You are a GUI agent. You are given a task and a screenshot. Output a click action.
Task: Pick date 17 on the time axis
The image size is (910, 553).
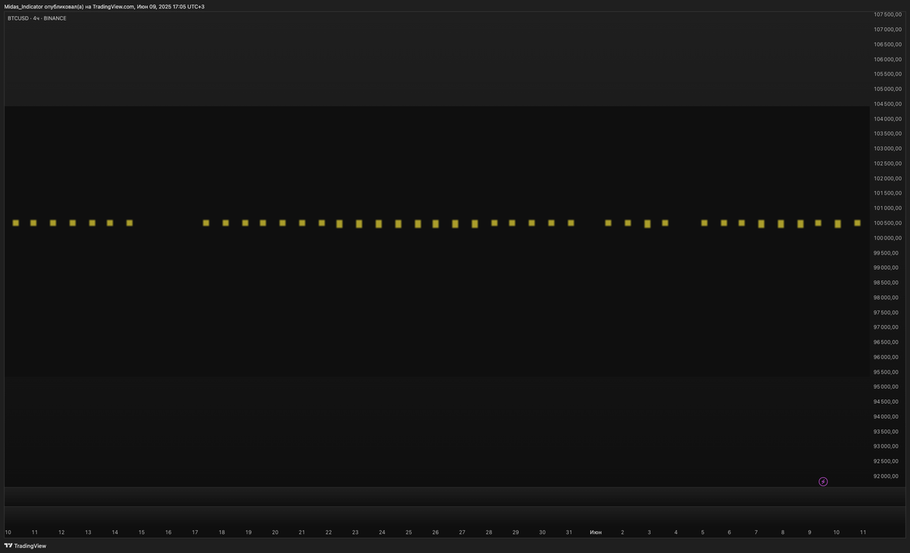click(x=195, y=533)
